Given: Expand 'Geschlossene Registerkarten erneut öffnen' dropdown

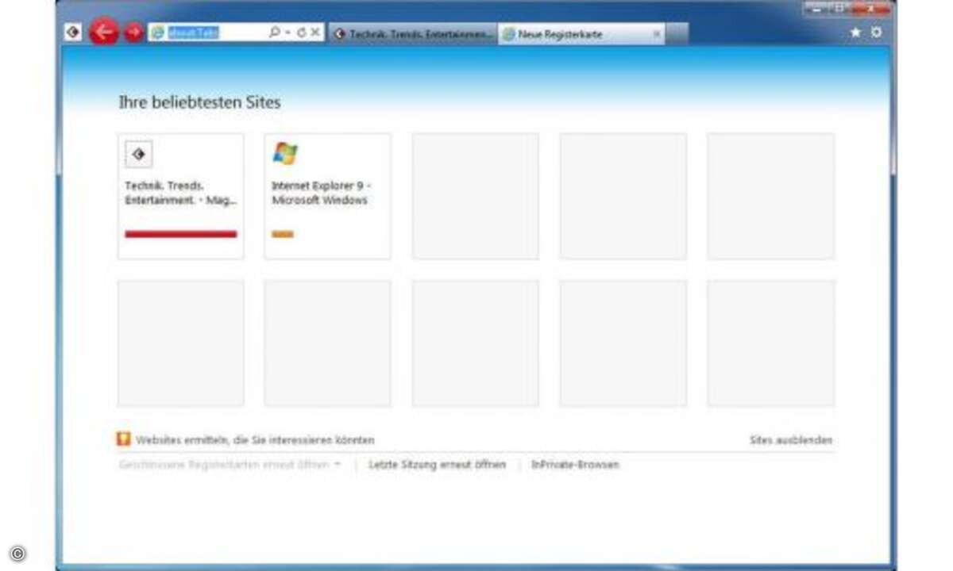Looking at the screenshot, I should [338, 465].
